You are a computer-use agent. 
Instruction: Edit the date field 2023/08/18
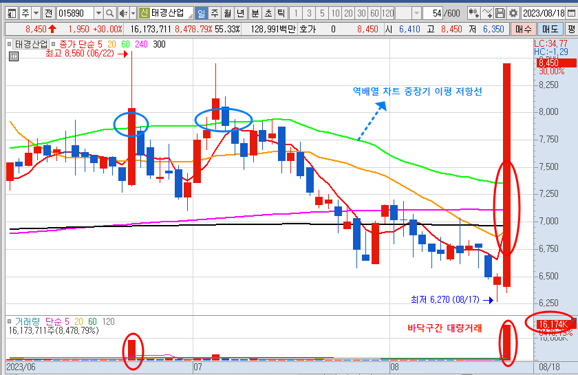[544, 14]
